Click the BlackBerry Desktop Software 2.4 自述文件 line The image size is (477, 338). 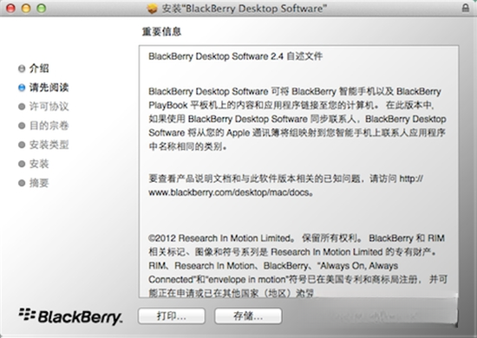[x=235, y=56]
